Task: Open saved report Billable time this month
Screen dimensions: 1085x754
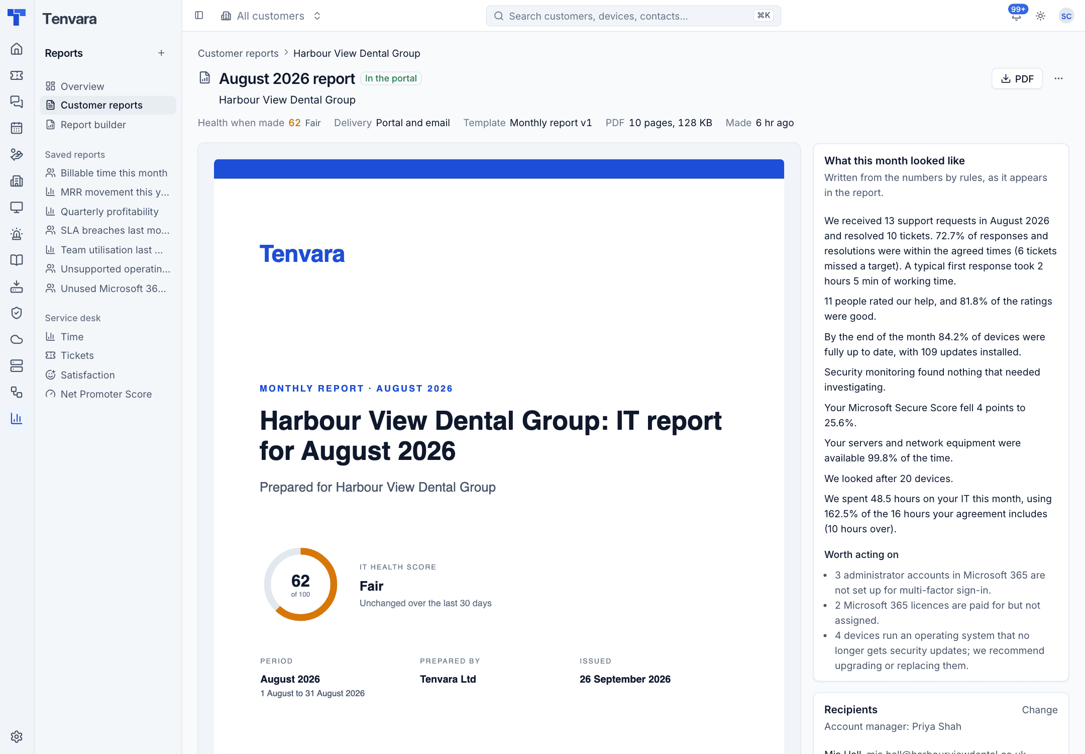Action: (108, 173)
